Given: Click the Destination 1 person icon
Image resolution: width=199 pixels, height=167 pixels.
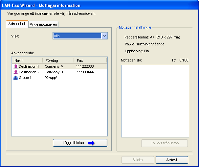Looking at the screenshot, I should click(16, 66).
